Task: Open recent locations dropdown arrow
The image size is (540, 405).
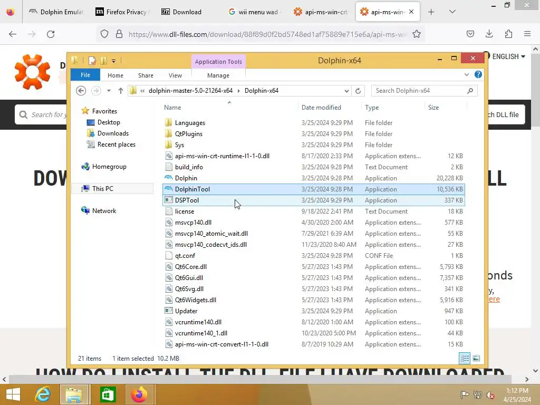Action: (x=109, y=91)
